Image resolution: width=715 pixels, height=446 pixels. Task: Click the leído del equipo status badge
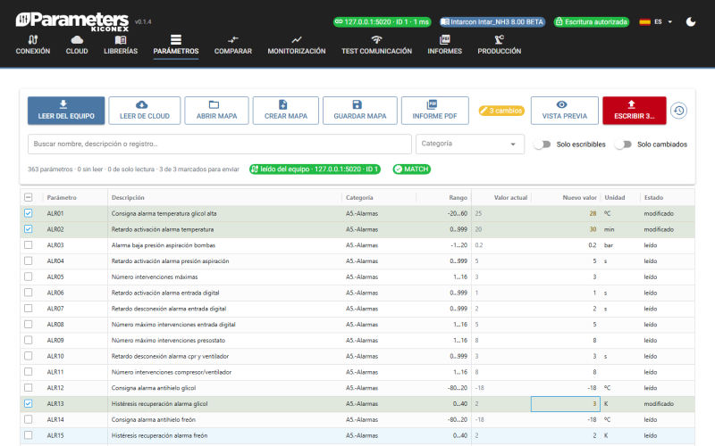click(x=315, y=169)
